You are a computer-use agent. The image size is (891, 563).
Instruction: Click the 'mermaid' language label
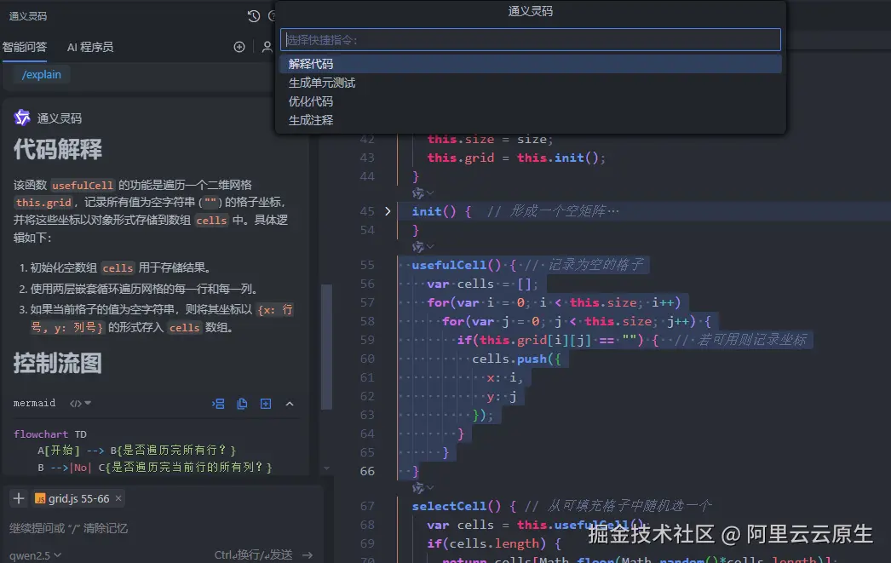click(x=34, y=404)
